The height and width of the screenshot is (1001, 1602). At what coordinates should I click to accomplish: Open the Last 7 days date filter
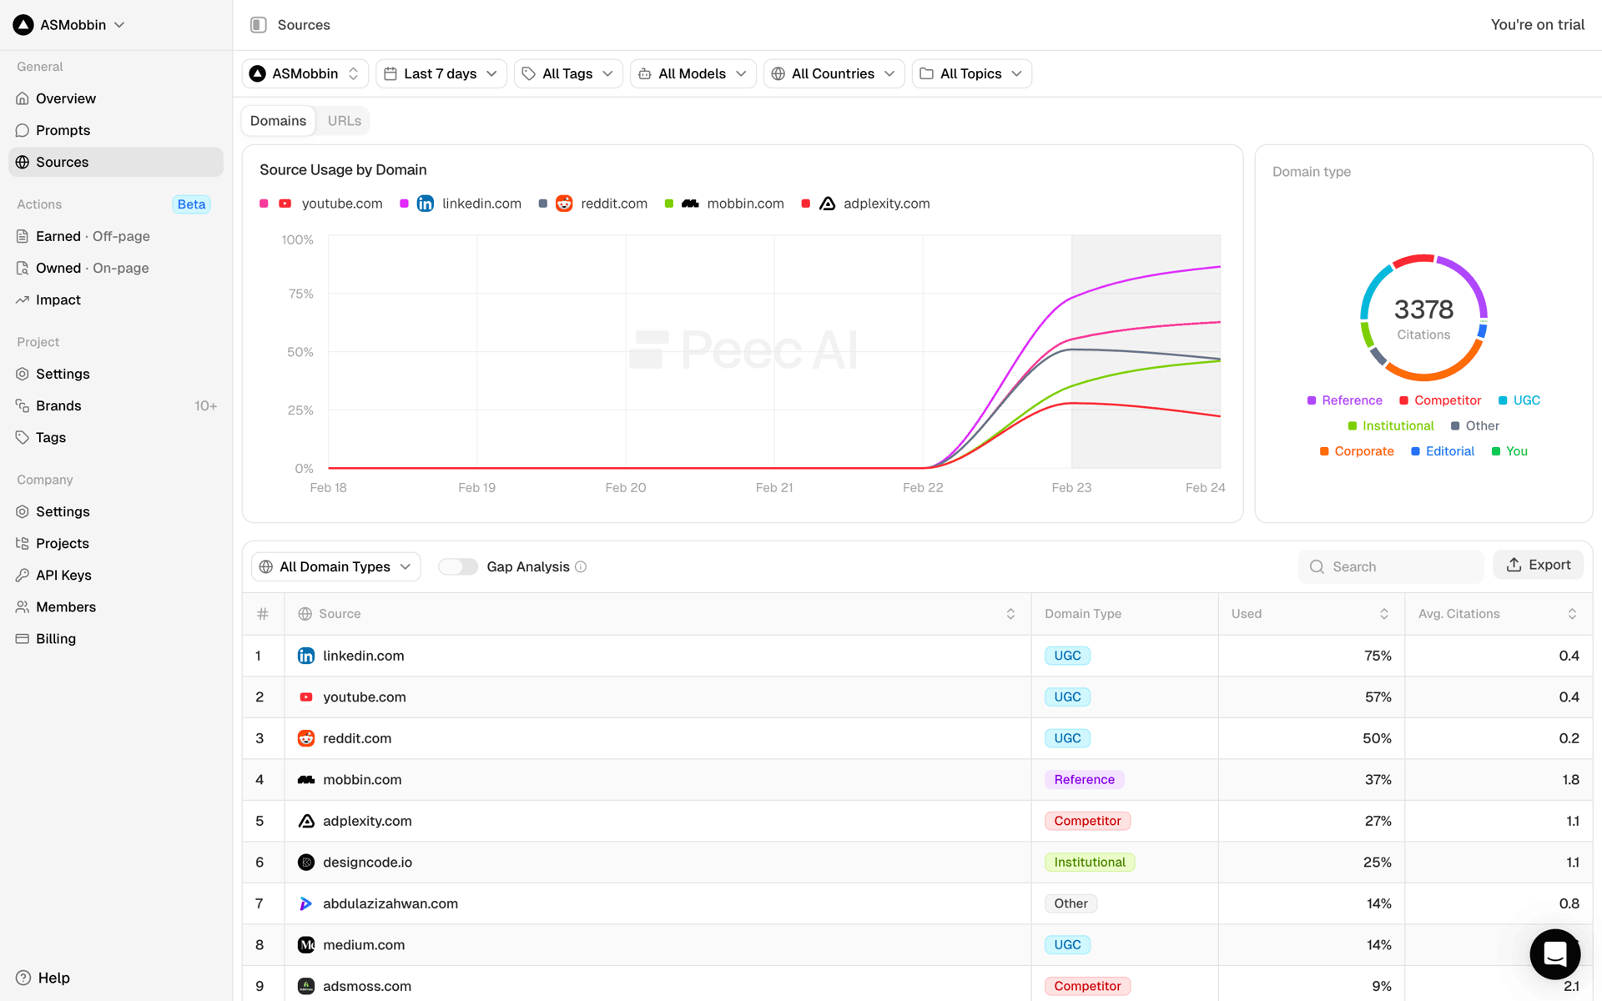tap(441, 73)
